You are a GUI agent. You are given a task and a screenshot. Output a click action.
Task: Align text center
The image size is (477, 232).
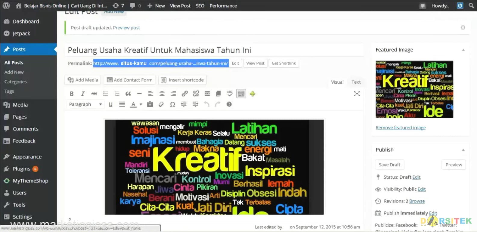(x=162, y=94)
